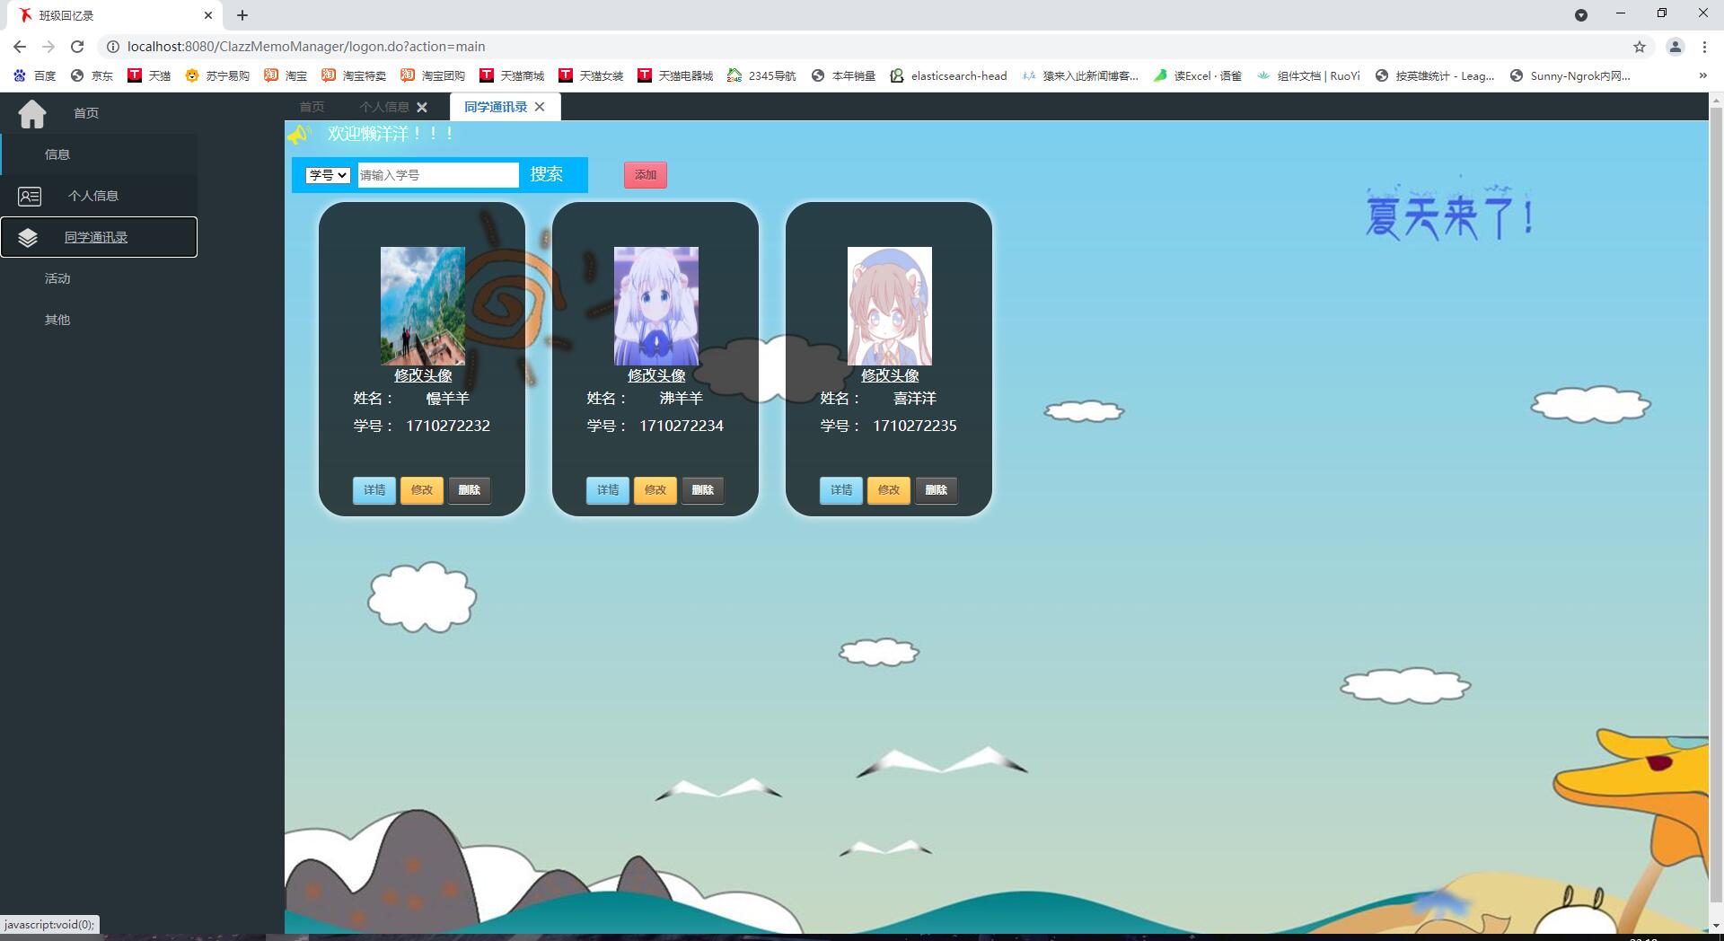Click 修改 for 沸羊羊
1724x941 pixels.
point(655,490)
